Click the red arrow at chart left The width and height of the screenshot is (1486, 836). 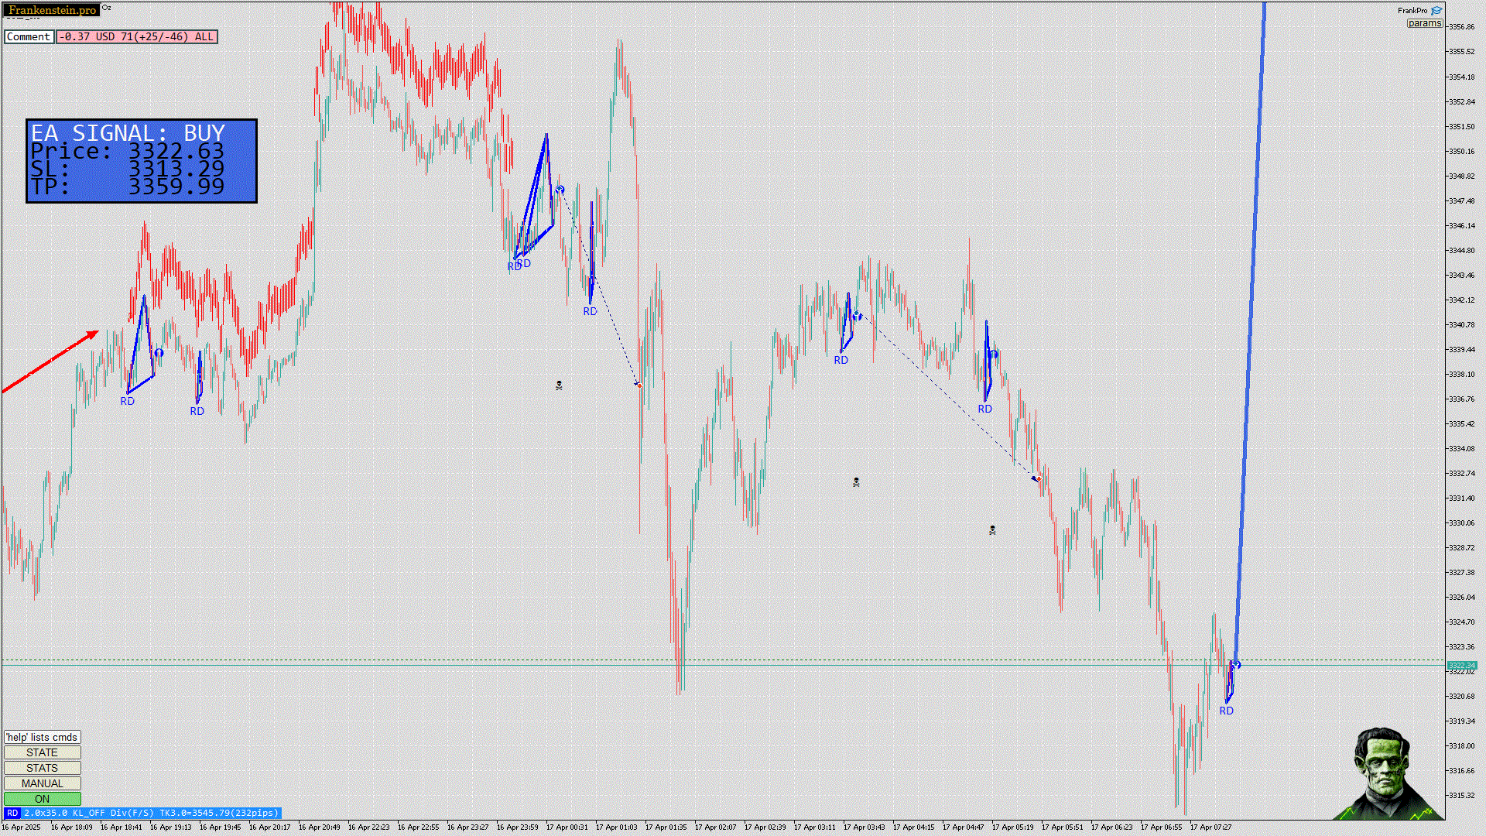(x=50, y=361)
